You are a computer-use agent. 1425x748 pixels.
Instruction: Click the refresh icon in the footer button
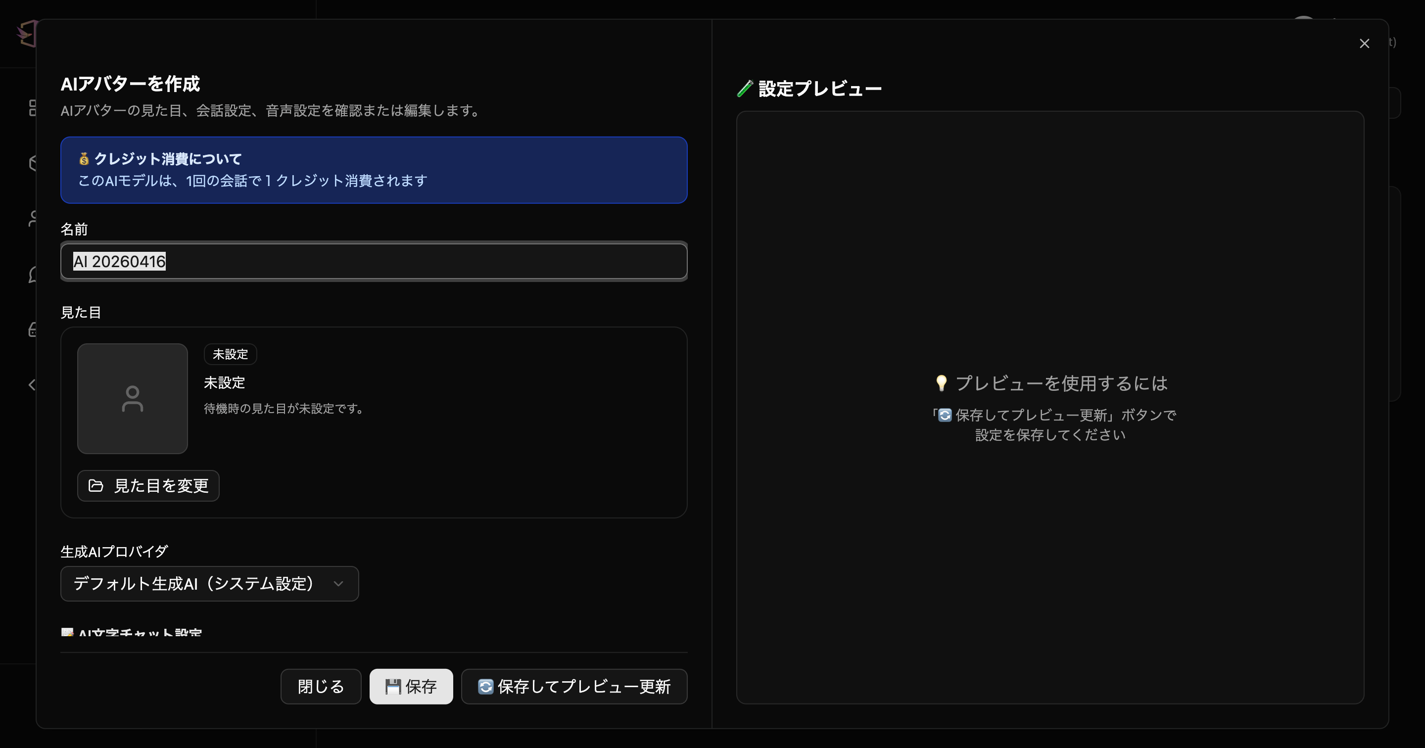[486, 687]
